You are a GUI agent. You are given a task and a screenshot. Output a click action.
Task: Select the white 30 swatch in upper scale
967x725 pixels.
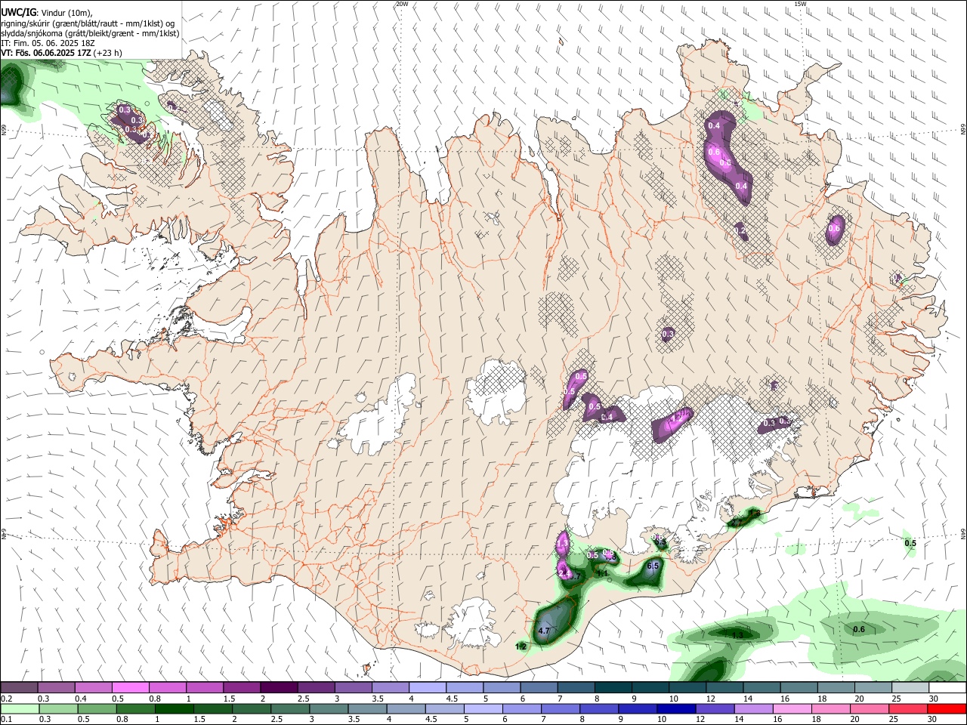pyautogui.click(x=947, y=688)
